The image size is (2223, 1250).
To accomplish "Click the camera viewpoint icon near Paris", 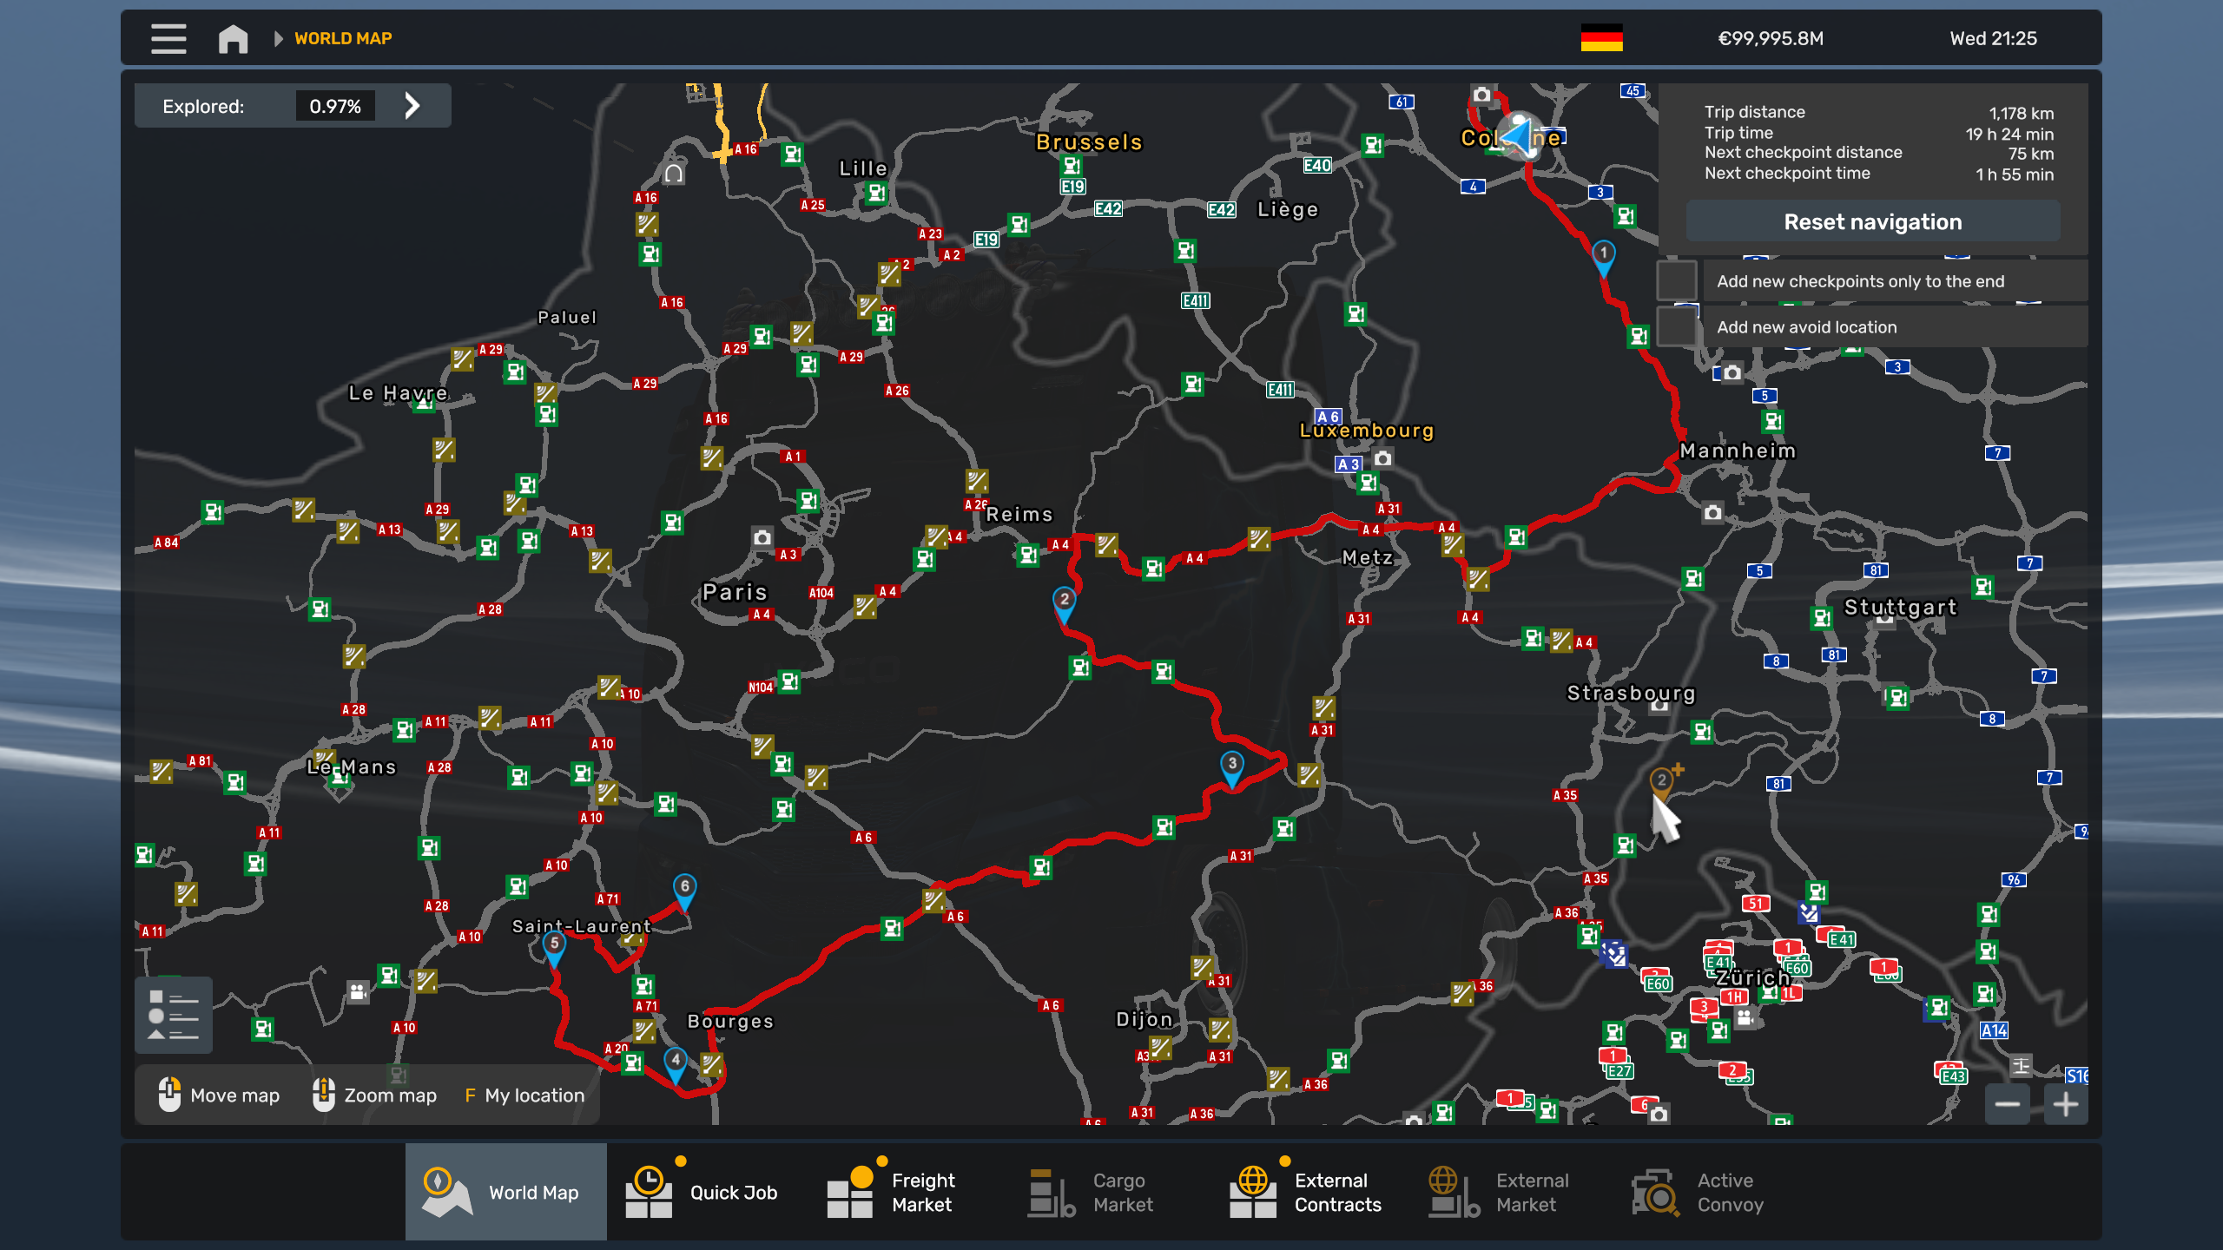I will (762, 537).
